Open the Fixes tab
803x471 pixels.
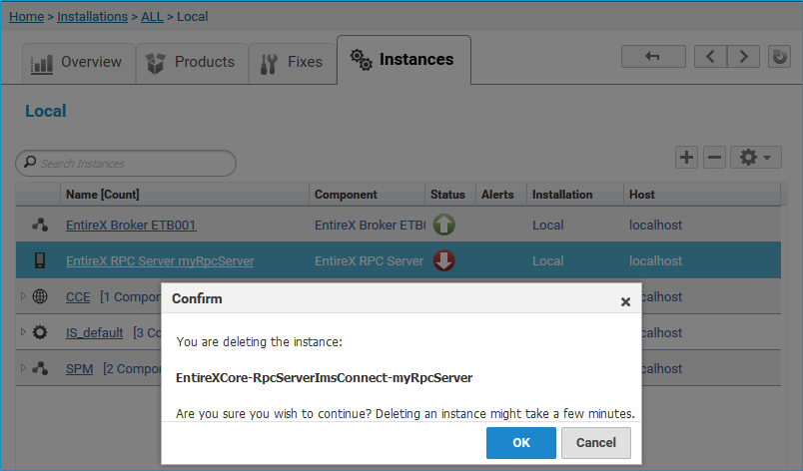293,63
